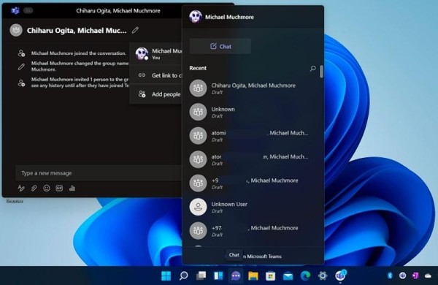Click the purple Chat icon on the taskbar
The image size is (438, 285).
236,276
